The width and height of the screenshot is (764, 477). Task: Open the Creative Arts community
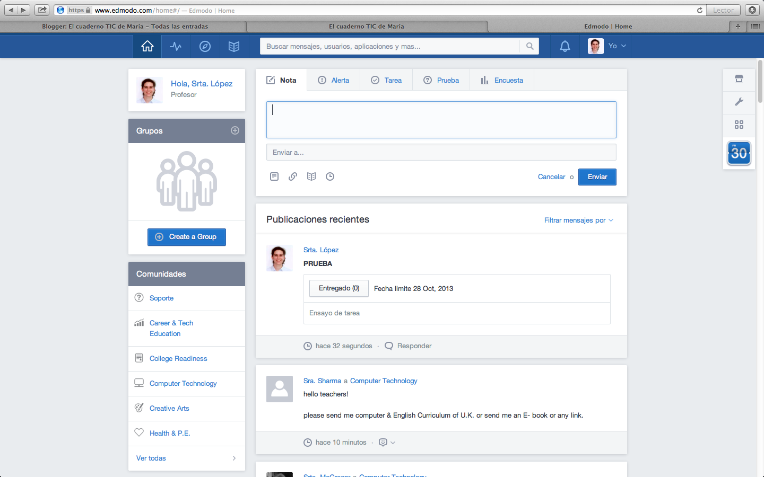tap(169, 409)
